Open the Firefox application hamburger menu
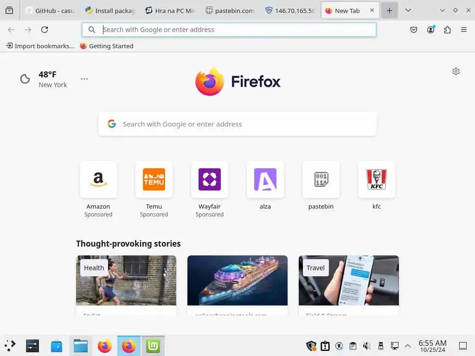The image size is (475, 356). coord(464,30)
